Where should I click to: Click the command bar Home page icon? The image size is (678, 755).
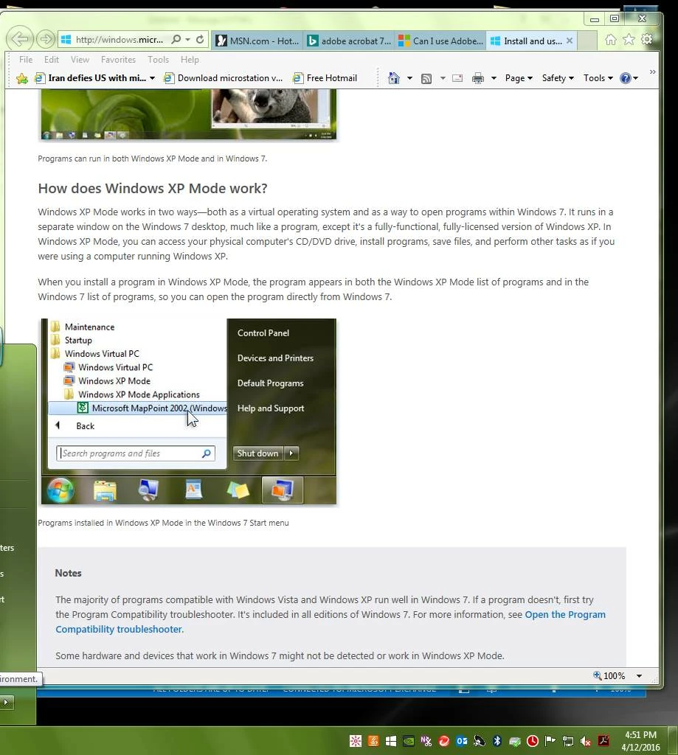pos(394,78)
